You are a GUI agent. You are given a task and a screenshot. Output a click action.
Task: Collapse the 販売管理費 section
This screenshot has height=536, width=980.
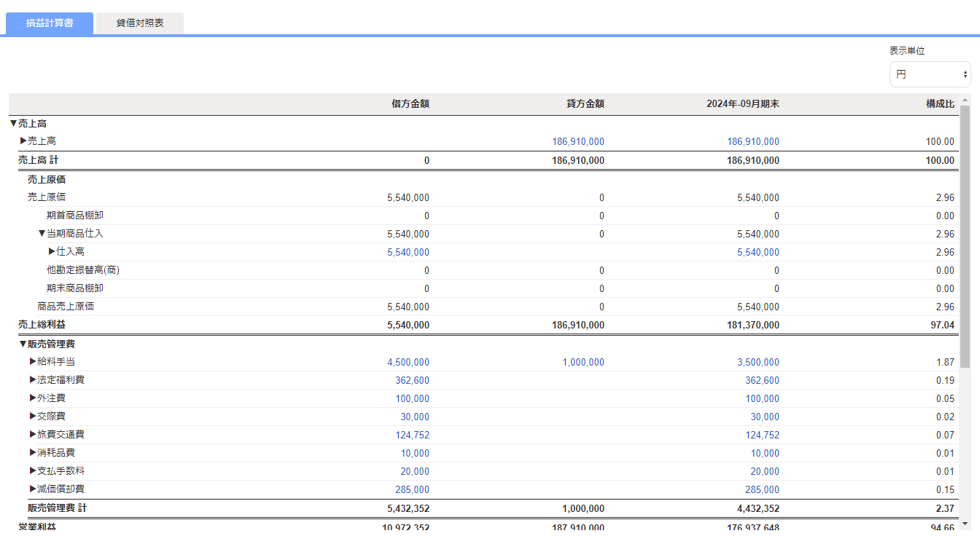tap(23, 344)
